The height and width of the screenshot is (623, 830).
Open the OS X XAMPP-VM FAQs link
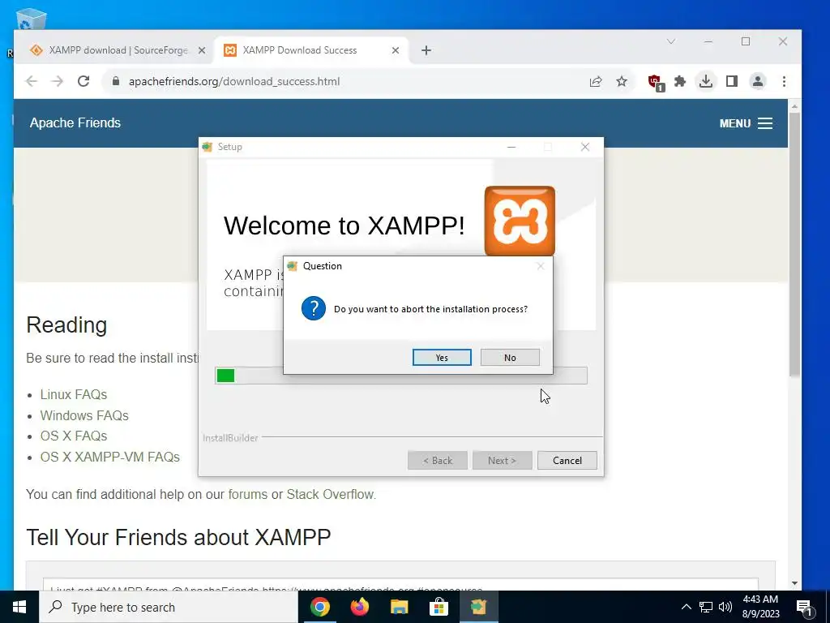pyautogui.click(x=110, y=457)
